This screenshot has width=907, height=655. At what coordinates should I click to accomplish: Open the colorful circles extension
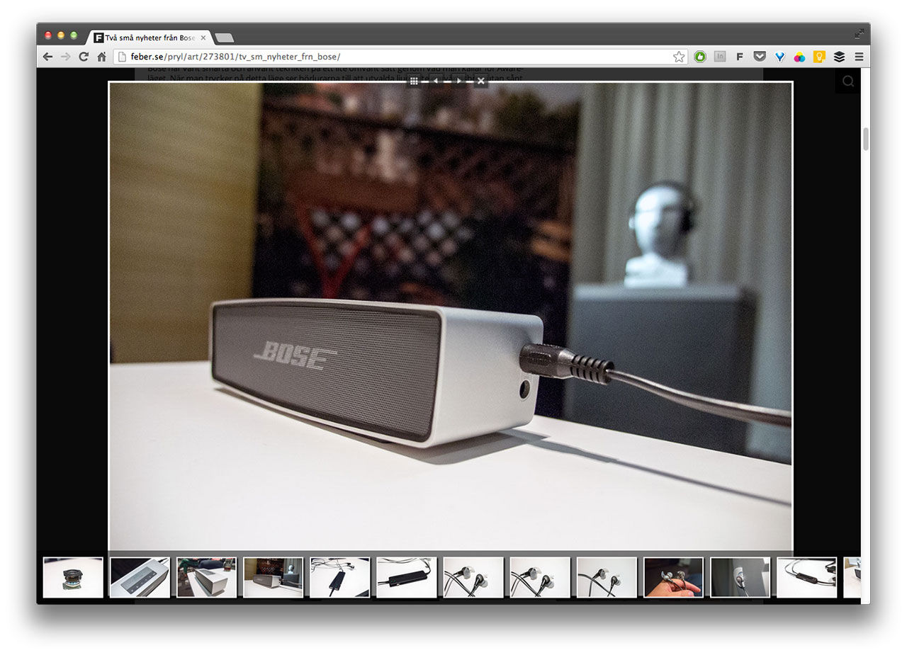pos(799,57)
